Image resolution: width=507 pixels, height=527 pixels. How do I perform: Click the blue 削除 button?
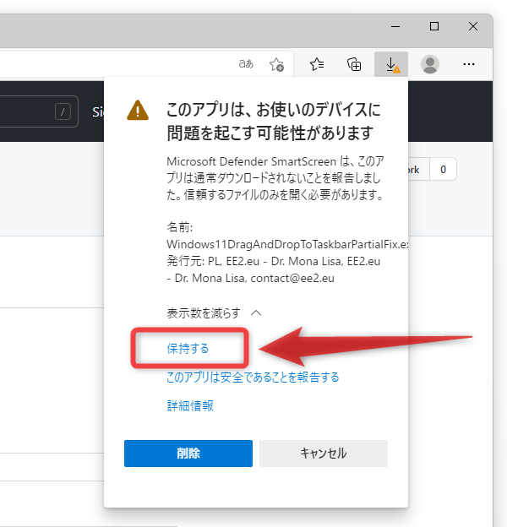point(188,454)
